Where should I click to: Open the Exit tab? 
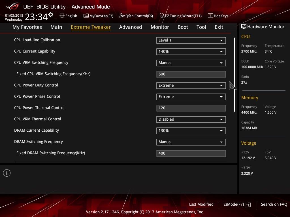tap(219, 27)
